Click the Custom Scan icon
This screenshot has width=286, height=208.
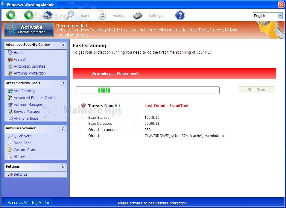10,150
